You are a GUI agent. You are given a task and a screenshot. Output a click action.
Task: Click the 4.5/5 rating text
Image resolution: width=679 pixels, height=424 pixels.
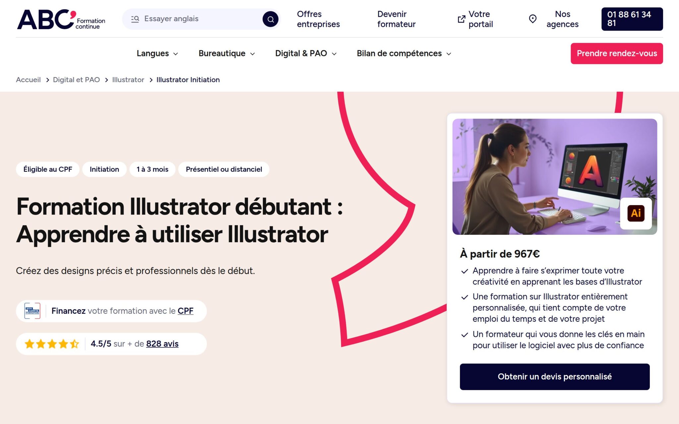pos(101,344)
